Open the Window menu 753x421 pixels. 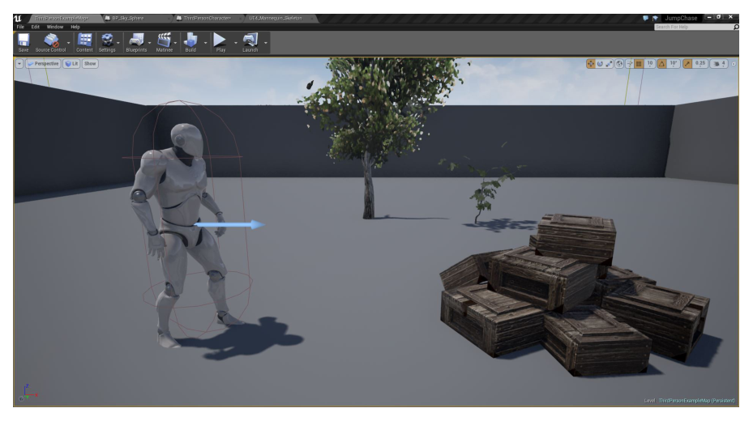55,27
